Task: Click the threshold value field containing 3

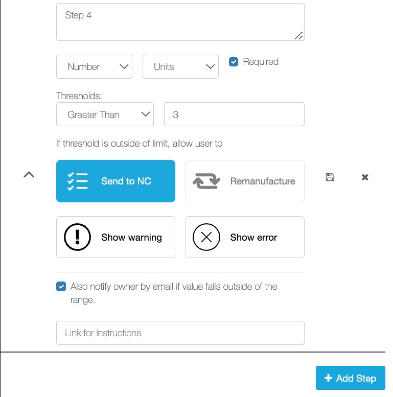Action: tap(234, 114)
